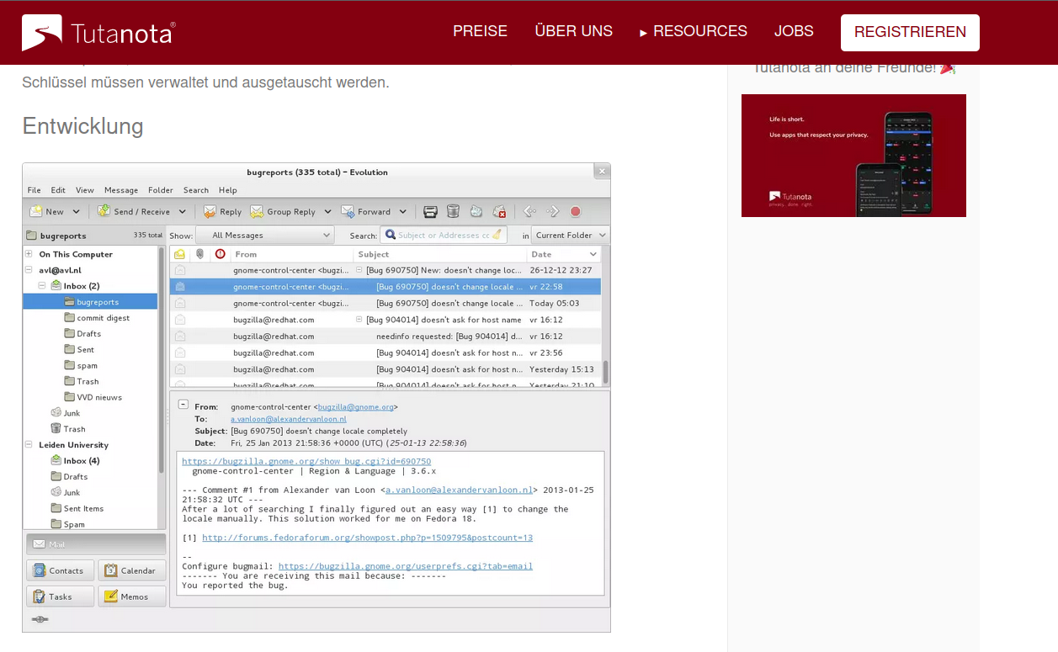This screenshot has height=652, width=1058.
Task: Click the REGISTRIEREN button
Action: (x=910, y=33)
